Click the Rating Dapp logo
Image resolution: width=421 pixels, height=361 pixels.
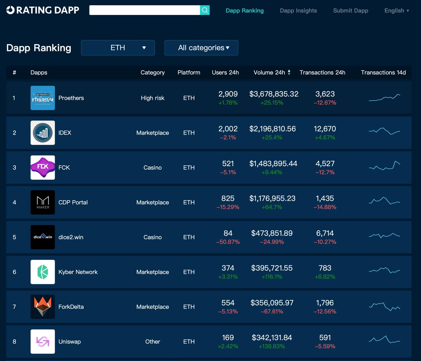(43, 10)
